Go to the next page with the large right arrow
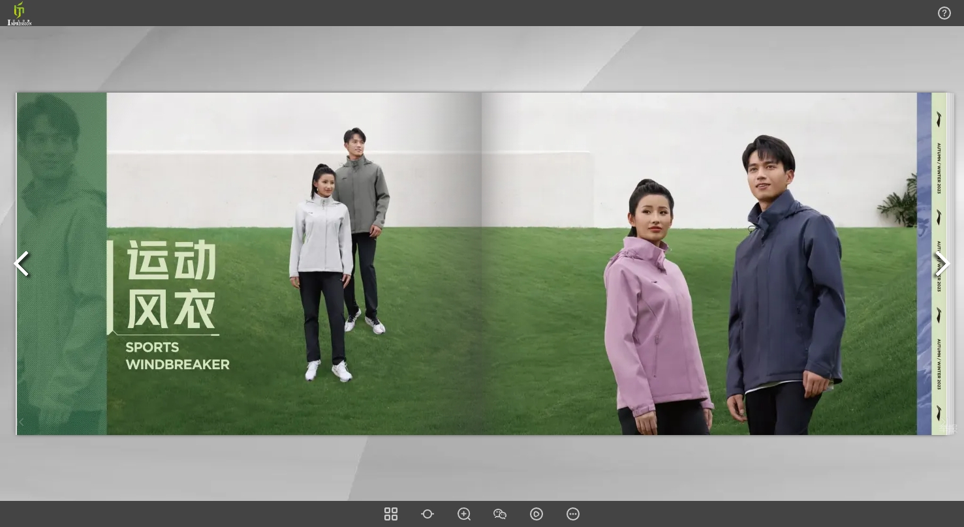Image resolution: width=964 pixels, height=527 pixels. pos(942,263)
